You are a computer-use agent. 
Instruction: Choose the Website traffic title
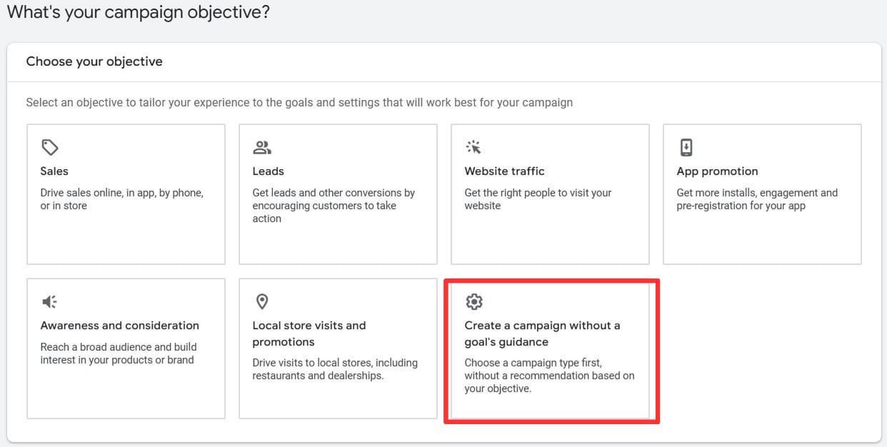pos(504,171)
